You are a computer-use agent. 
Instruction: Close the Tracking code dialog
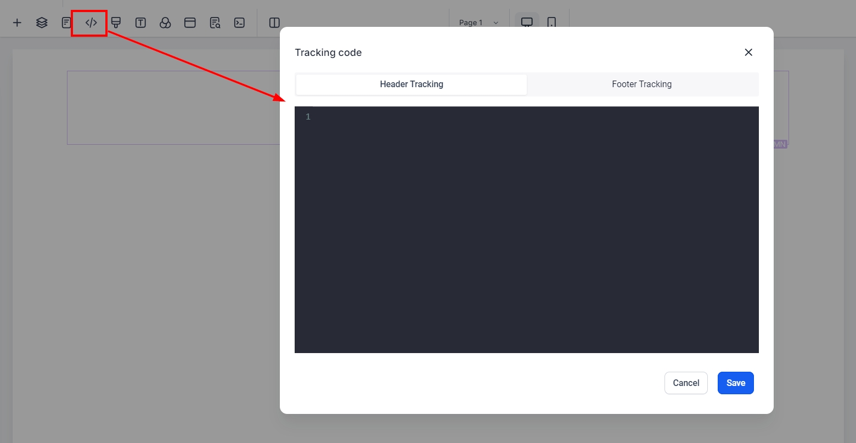point(748,52)
